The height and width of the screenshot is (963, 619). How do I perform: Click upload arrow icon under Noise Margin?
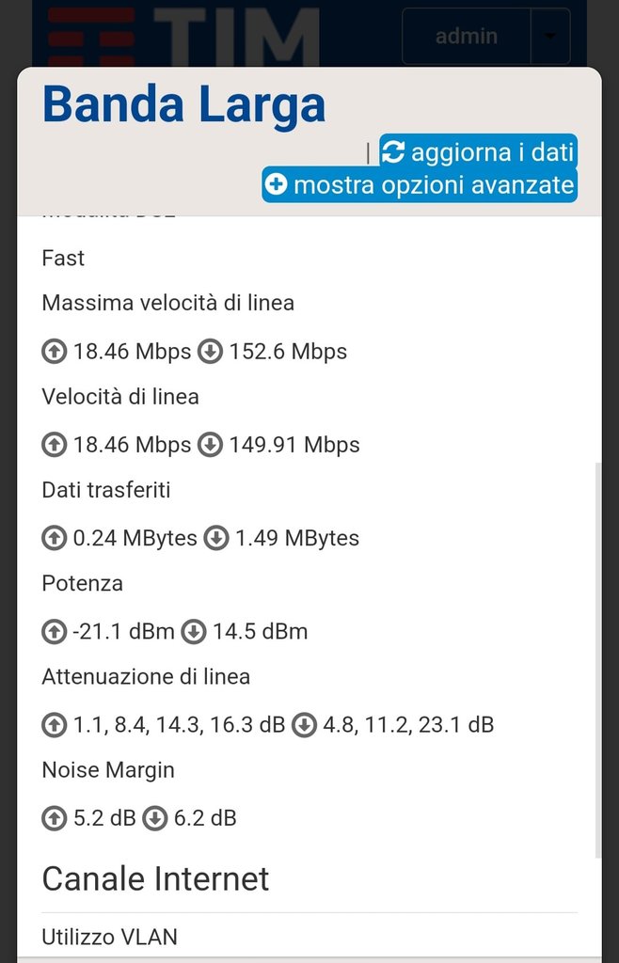pos(55,818)
